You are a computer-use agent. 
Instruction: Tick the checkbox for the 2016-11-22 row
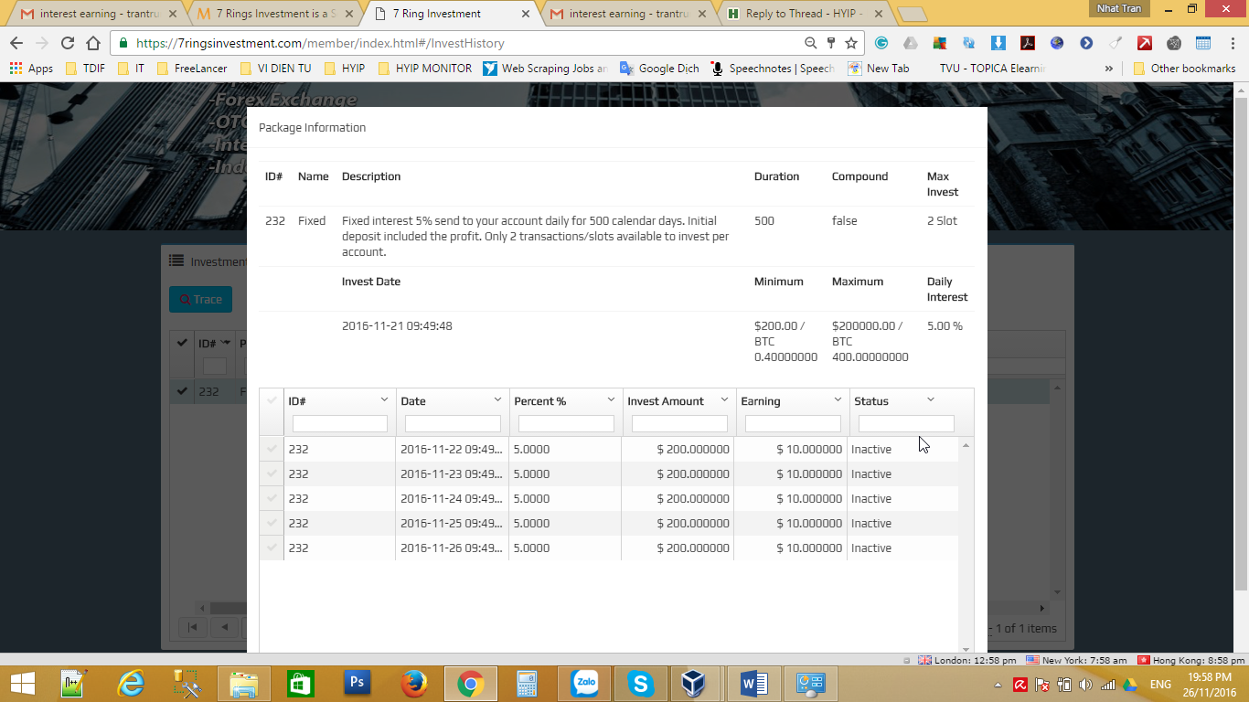272,449
